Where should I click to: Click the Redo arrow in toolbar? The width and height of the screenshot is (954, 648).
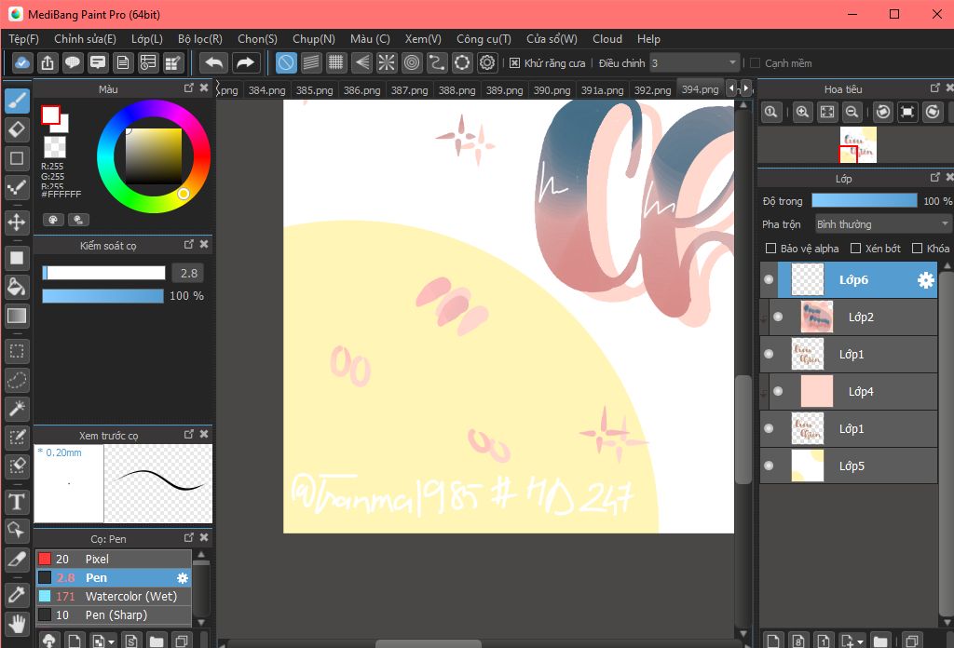(x=245, y=62)
